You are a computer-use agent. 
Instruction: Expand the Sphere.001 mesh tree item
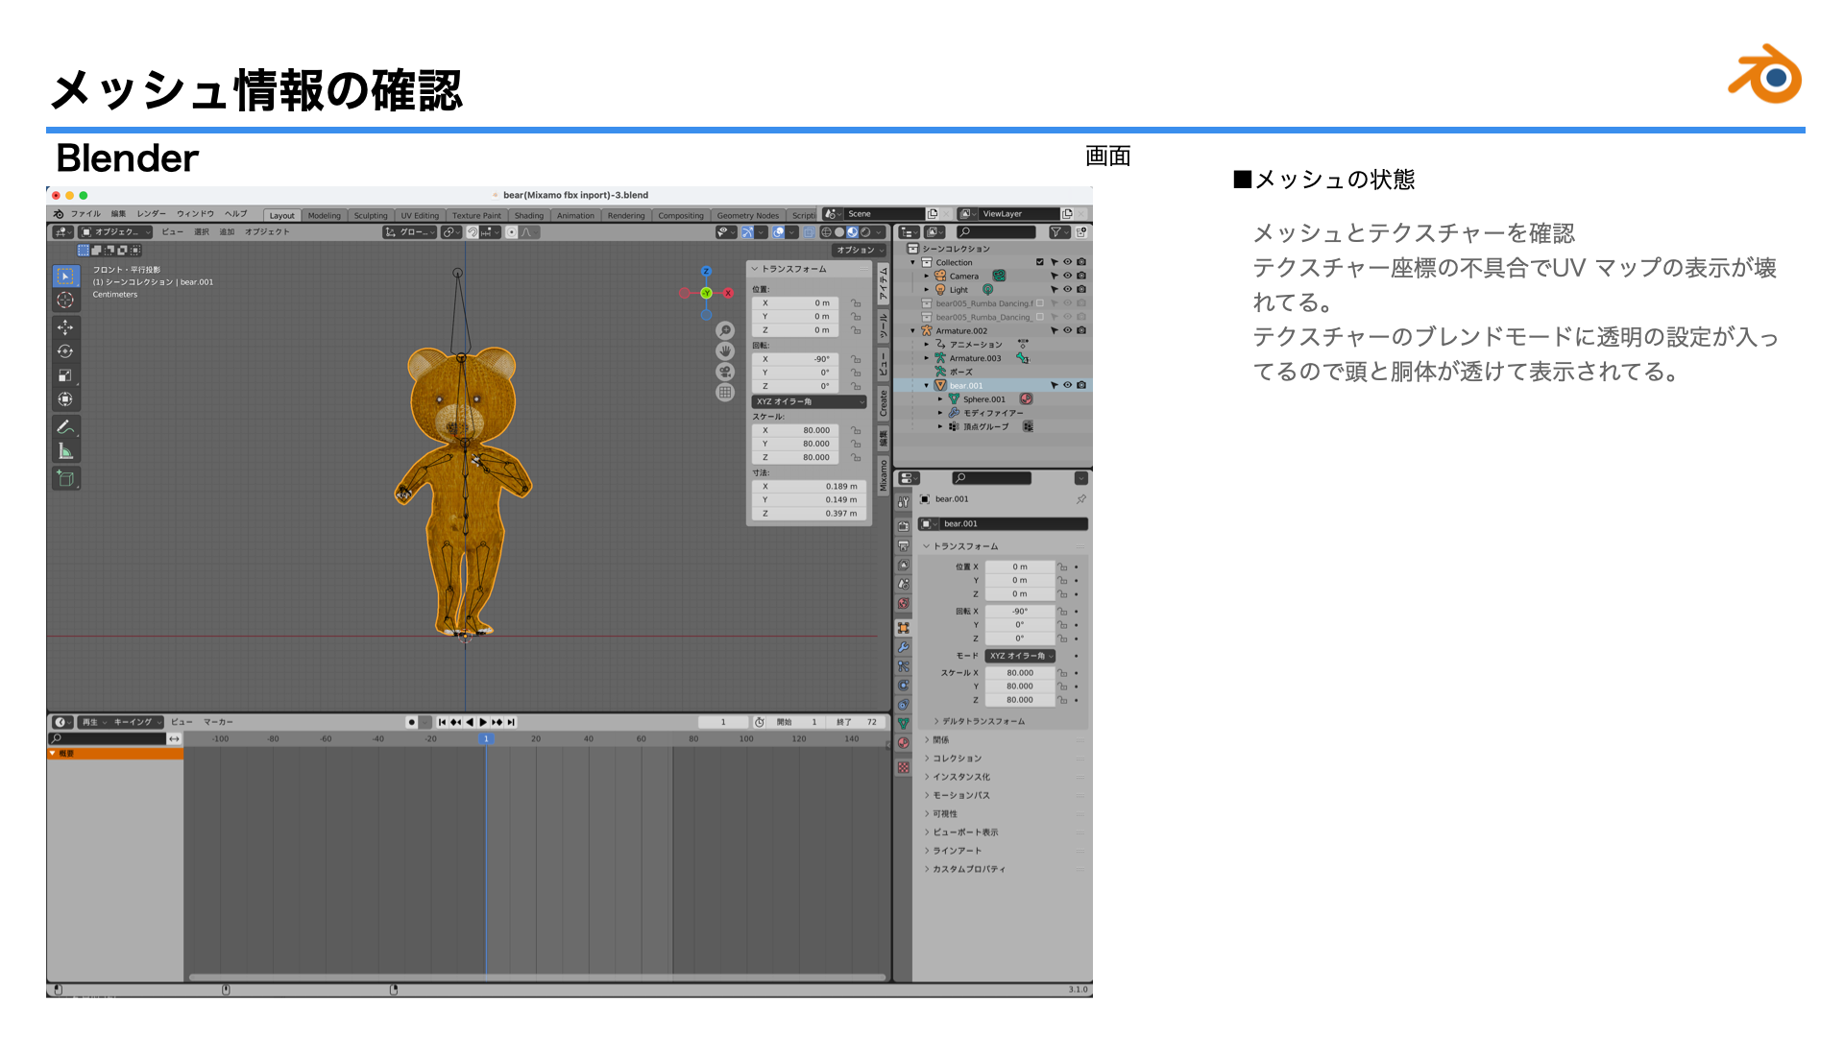(x=941, y=399)
